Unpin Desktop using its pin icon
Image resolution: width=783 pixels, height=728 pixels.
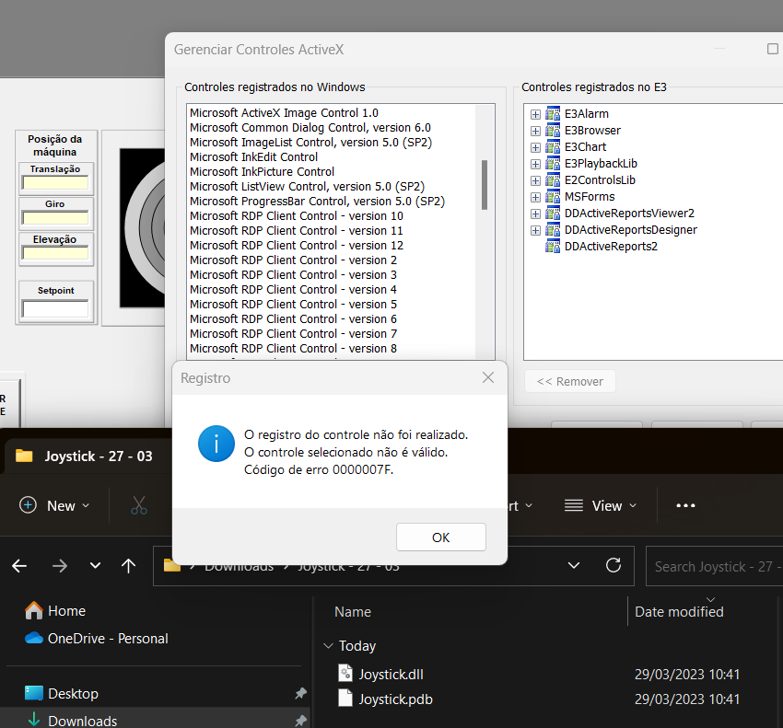pyautogui.click(x=300, y=693)
